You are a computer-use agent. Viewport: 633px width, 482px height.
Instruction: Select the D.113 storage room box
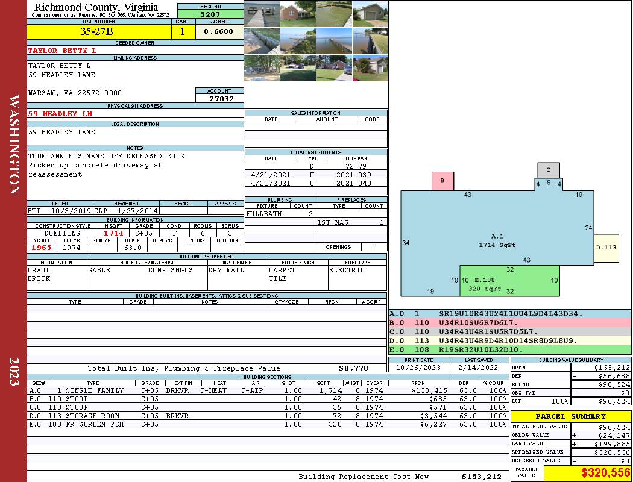click(x=606, y=248)
